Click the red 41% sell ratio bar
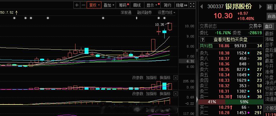This screenshot has height=116, width=276. [x=212, y=102]
